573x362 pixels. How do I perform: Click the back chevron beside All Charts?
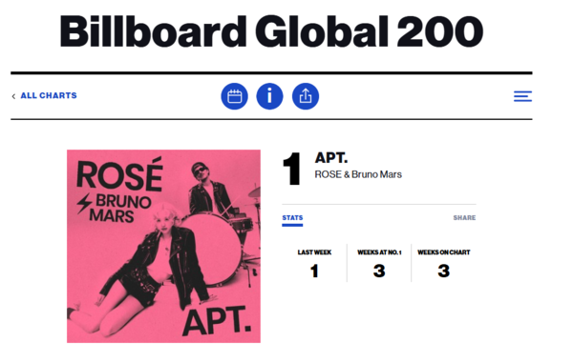pyautogui.click(x=13, y=96)
